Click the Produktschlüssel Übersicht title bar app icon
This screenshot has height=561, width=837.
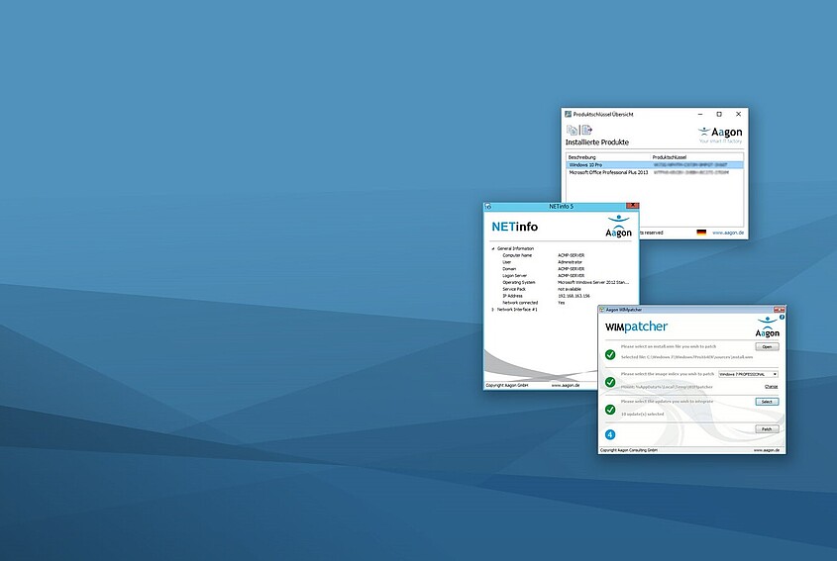tap(569, 114)
